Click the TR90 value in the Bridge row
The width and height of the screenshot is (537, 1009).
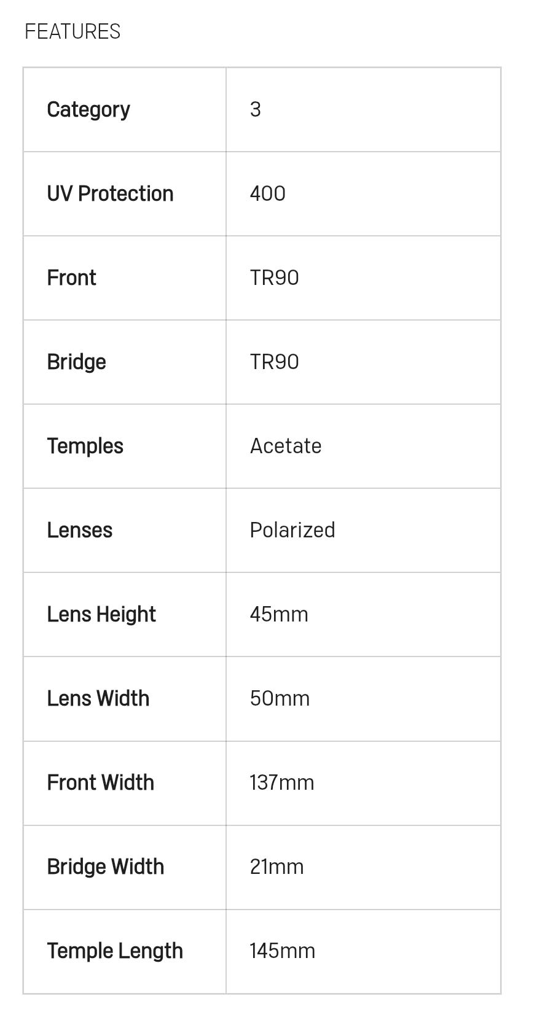[x=274, y=362]
